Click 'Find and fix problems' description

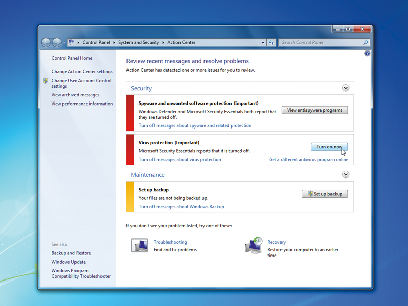[175, 250]
